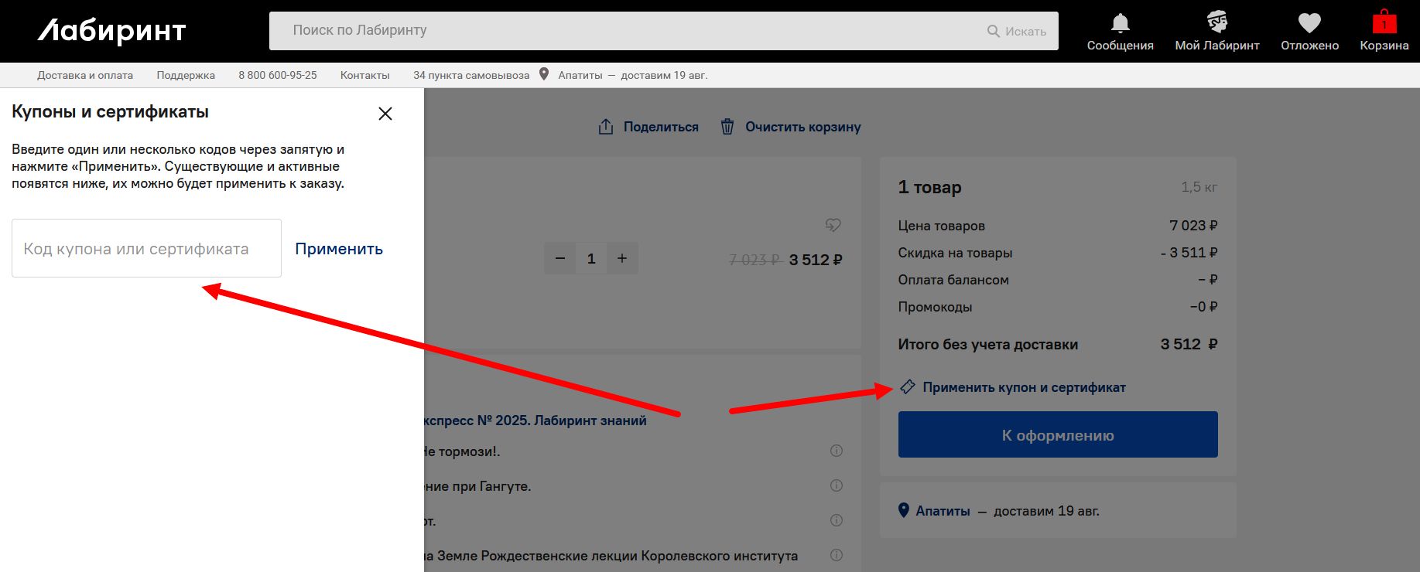
Task: Click info icon on Рождественские лекции row
Action: coord(837,555)
